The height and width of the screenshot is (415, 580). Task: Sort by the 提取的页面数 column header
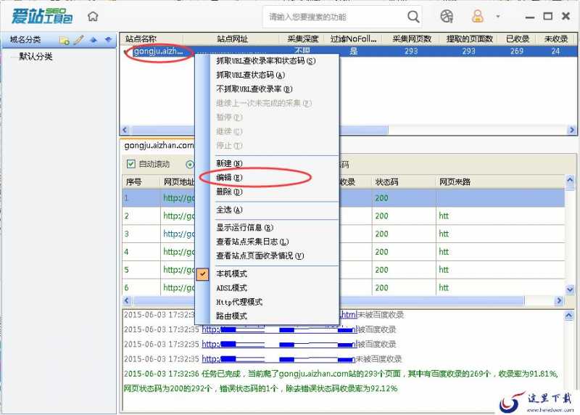click(469, 38)
